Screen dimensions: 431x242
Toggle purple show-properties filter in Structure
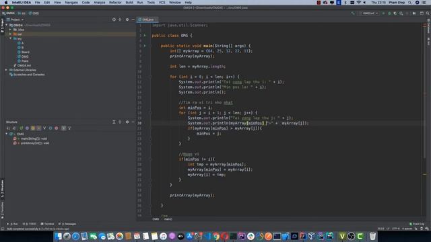pos(27,128)
